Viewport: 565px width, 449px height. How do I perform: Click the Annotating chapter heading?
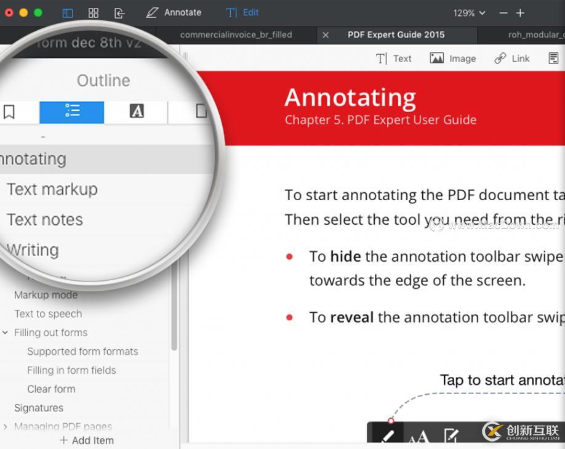pos(350,98)
